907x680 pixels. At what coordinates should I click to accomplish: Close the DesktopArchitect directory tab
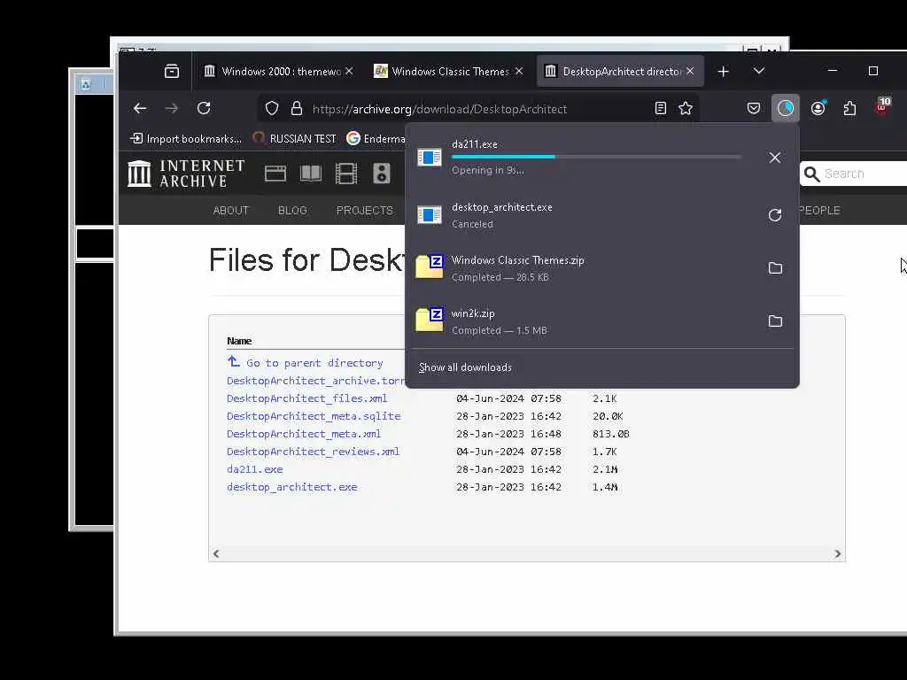[x=690, y=71]
